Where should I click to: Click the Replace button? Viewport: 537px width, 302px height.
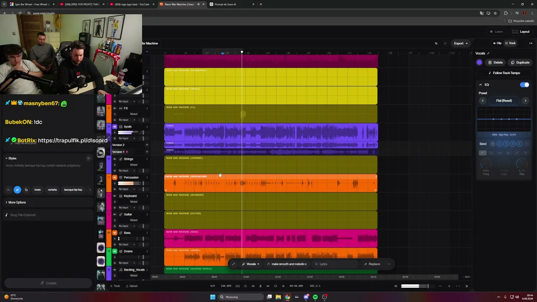pyautogui.click(x=372, y=264)
